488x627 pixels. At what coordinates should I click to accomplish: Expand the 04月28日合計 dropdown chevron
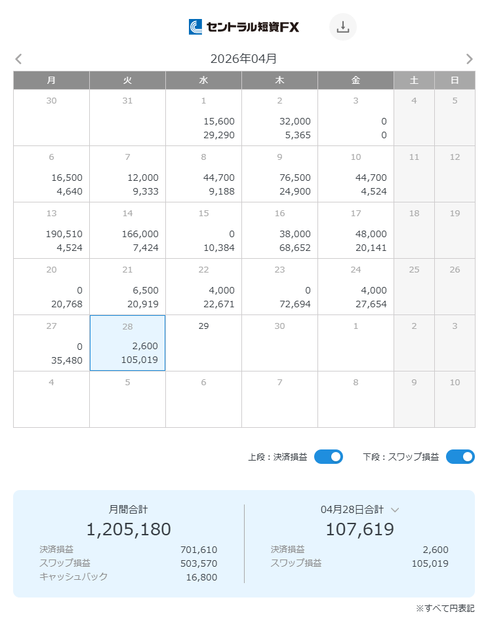[x=395, y=510]
